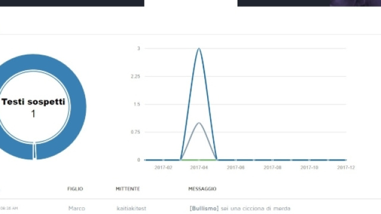The image size is (381, 214).
Task: Click the 'Testi sospetti' donut chart label
Action: point(33,102)
